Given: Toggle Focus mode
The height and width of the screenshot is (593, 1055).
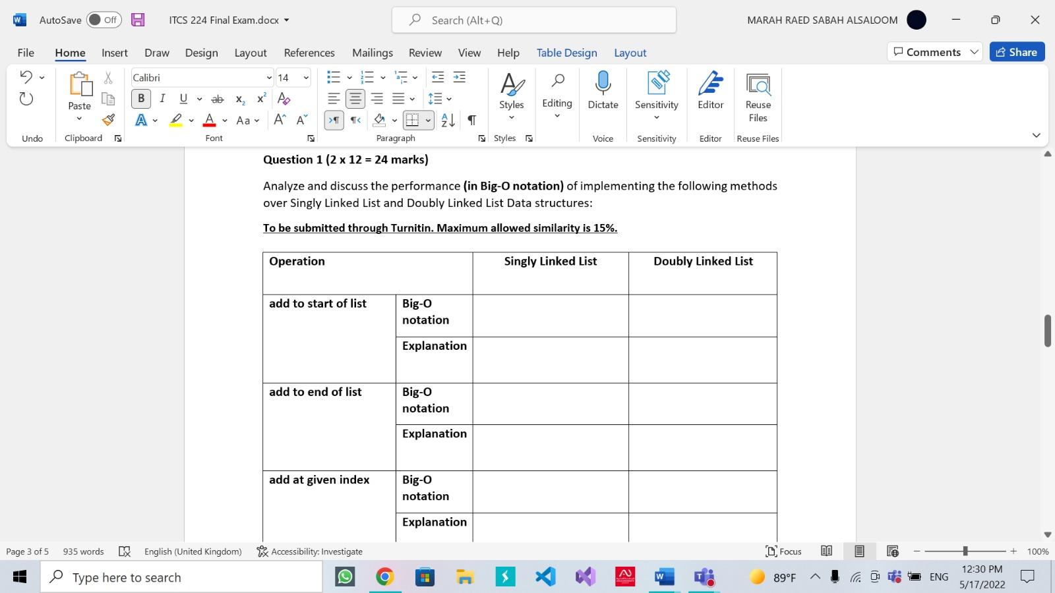Looking at the screenshot, I should 783,551.
